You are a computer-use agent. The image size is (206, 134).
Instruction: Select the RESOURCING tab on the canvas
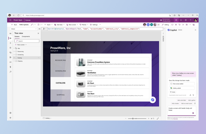tap(60, 60)
